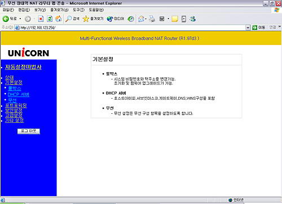Click the page icon in address bar

[x=17, y=28]
